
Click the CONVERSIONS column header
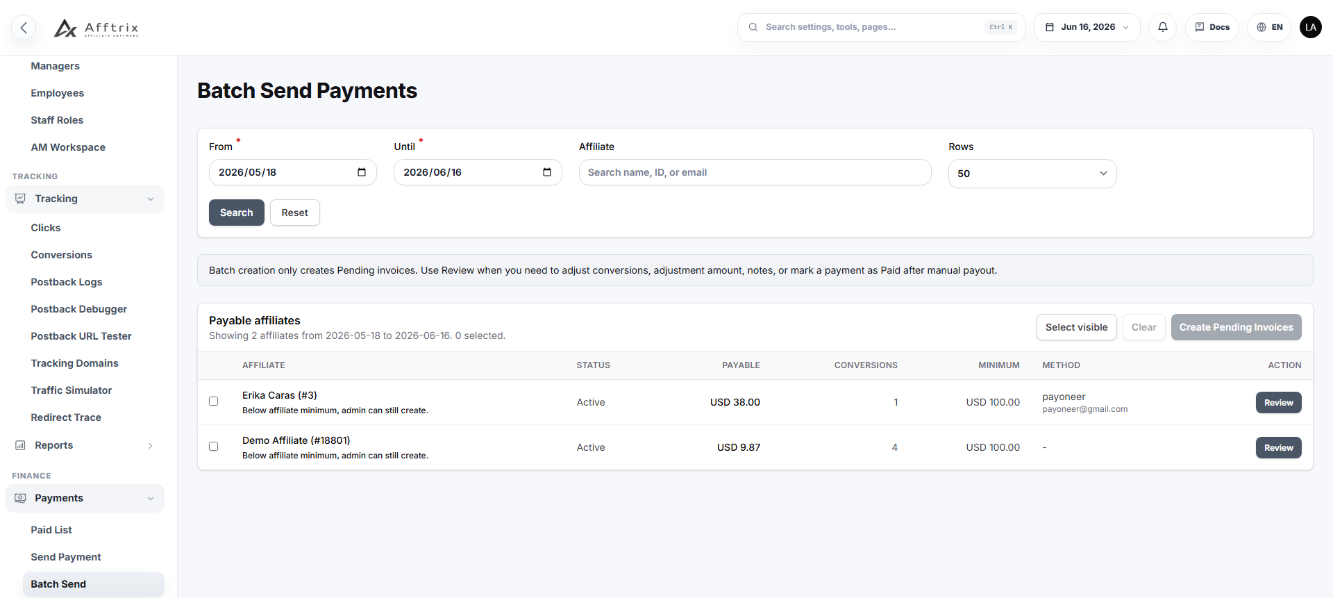(x=866, y=365)
